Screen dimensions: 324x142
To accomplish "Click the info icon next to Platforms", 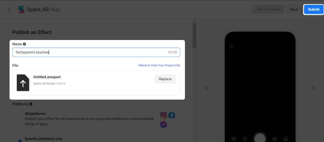I will [31, 104].
